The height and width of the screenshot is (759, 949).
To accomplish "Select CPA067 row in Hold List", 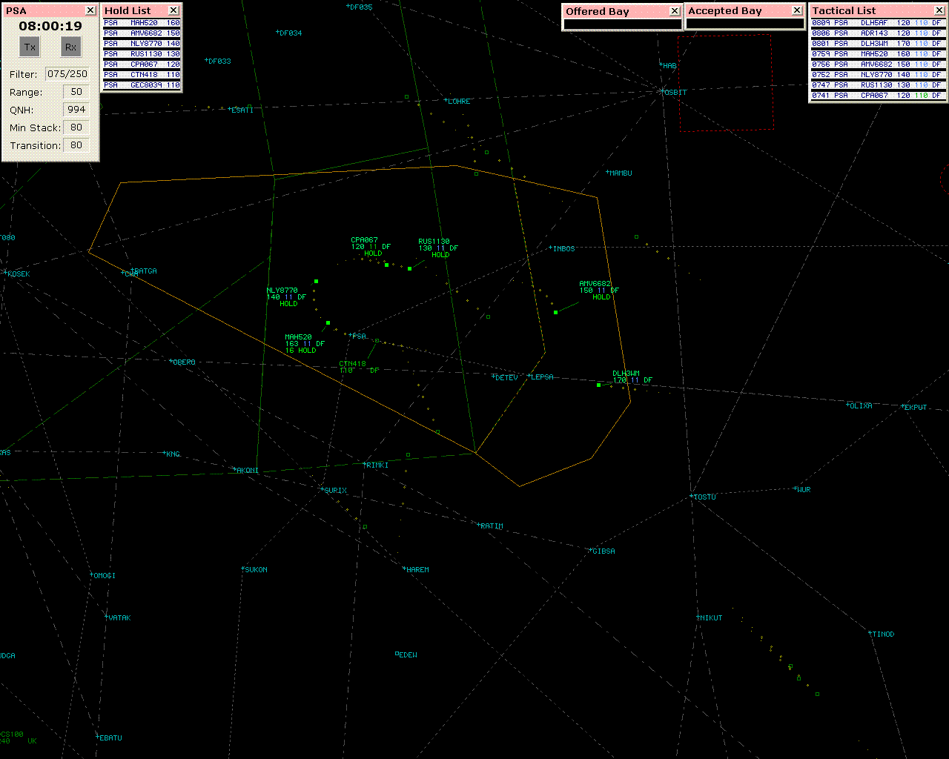I will [x=142, y=64].
